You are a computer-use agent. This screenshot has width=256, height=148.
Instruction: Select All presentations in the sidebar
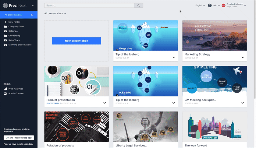click(13, 15)
